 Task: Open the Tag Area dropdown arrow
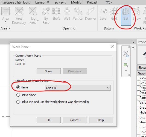click(x=38, y=21)
